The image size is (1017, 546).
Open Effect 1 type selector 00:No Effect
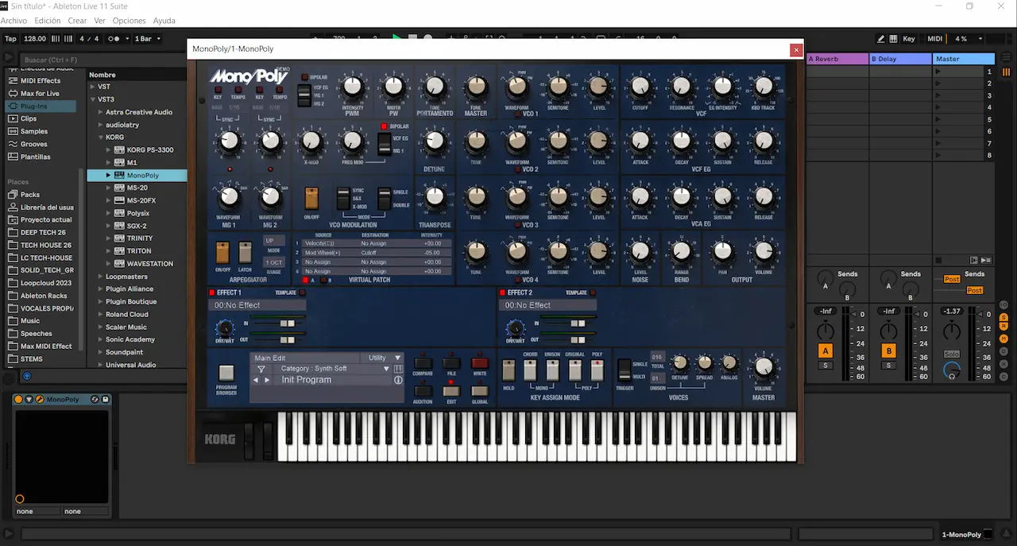[x=257, y=305]
